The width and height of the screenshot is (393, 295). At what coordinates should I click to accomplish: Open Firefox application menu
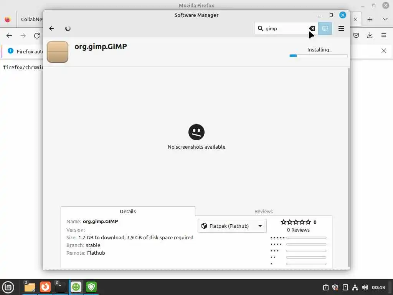(384, 35)
